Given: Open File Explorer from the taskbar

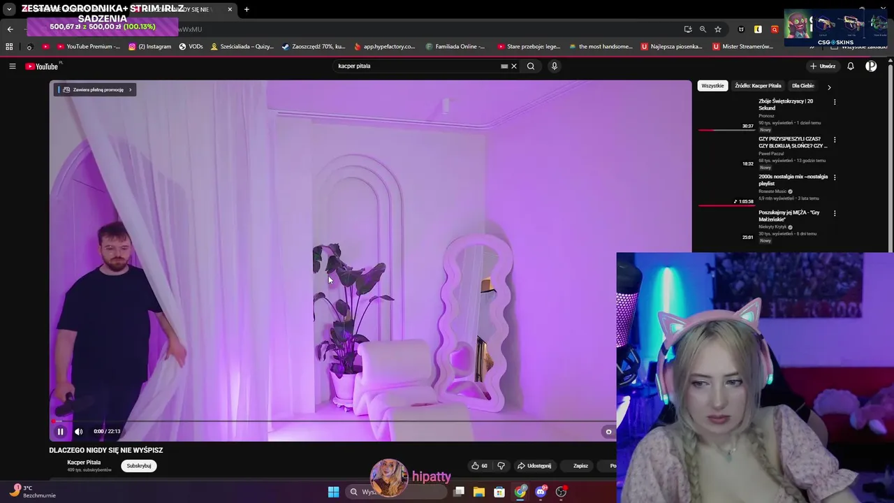Looking at the screenshot, I should click(479, 492).
